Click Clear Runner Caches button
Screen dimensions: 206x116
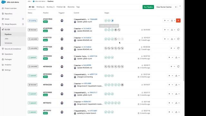click(164, 7)
